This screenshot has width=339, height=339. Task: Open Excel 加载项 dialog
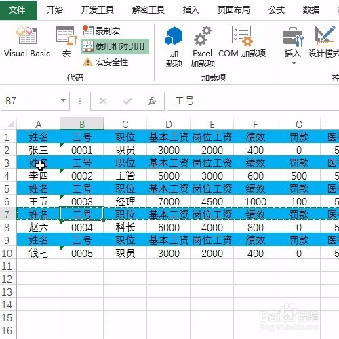203,46
